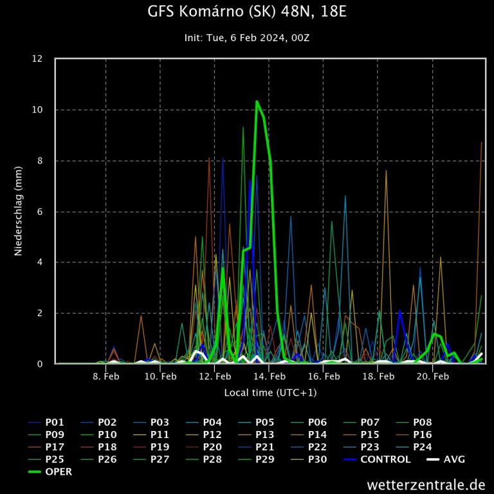This screenshot has height=494, width=494.
Task: Select the P20 legend label
Action: click(x=212, y=447)
